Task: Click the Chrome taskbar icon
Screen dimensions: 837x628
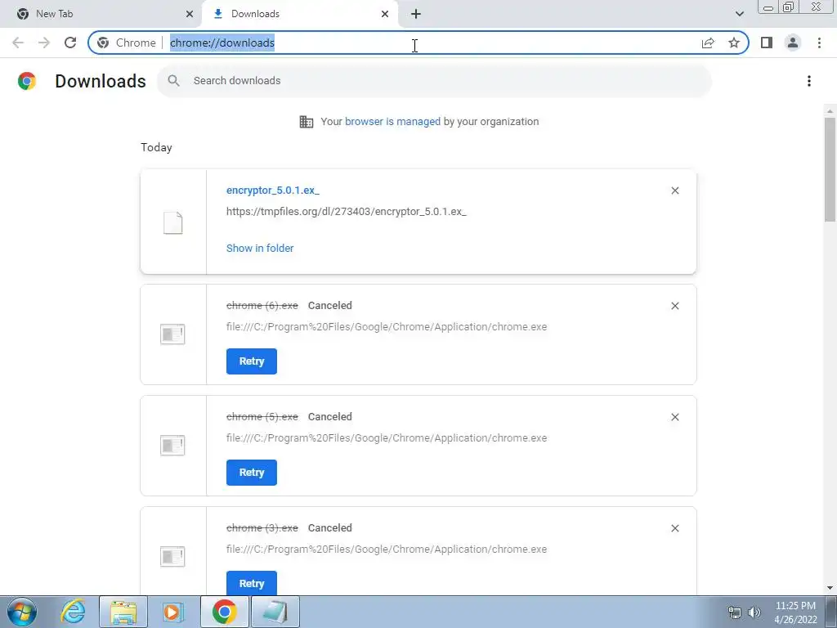Action: tap(224, 612)
